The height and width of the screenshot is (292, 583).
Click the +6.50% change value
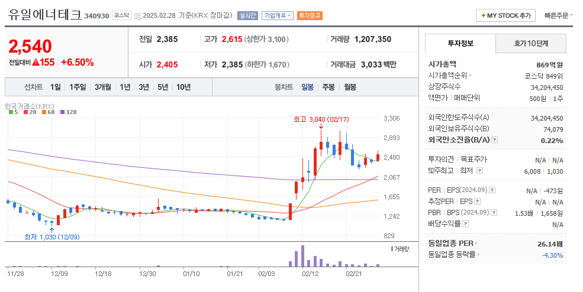[78, 63]
